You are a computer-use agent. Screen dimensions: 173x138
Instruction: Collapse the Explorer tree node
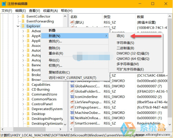pyautogui.click(x=18, y=26)
